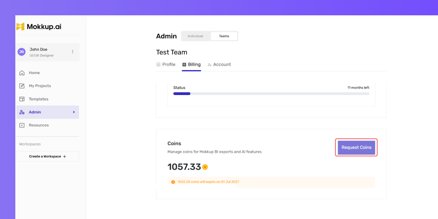
Task: Open the Billing tab
Action: click(x=191, y=64)
